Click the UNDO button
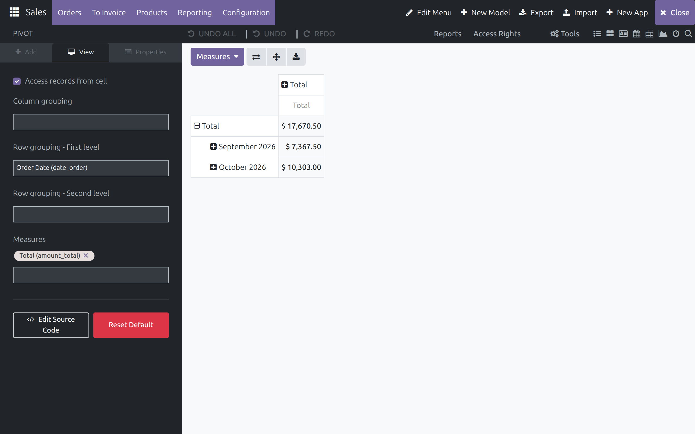695x434 pixels. 269,34
